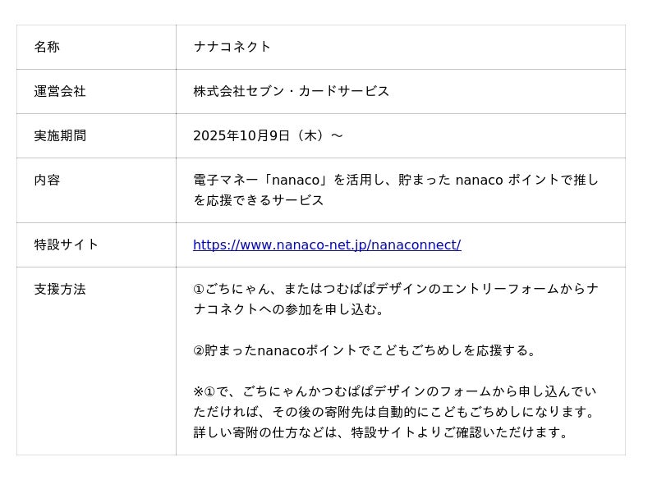Click the 実施期間 row label
This screenshot has width=657, height=480.
pos(60,136)
